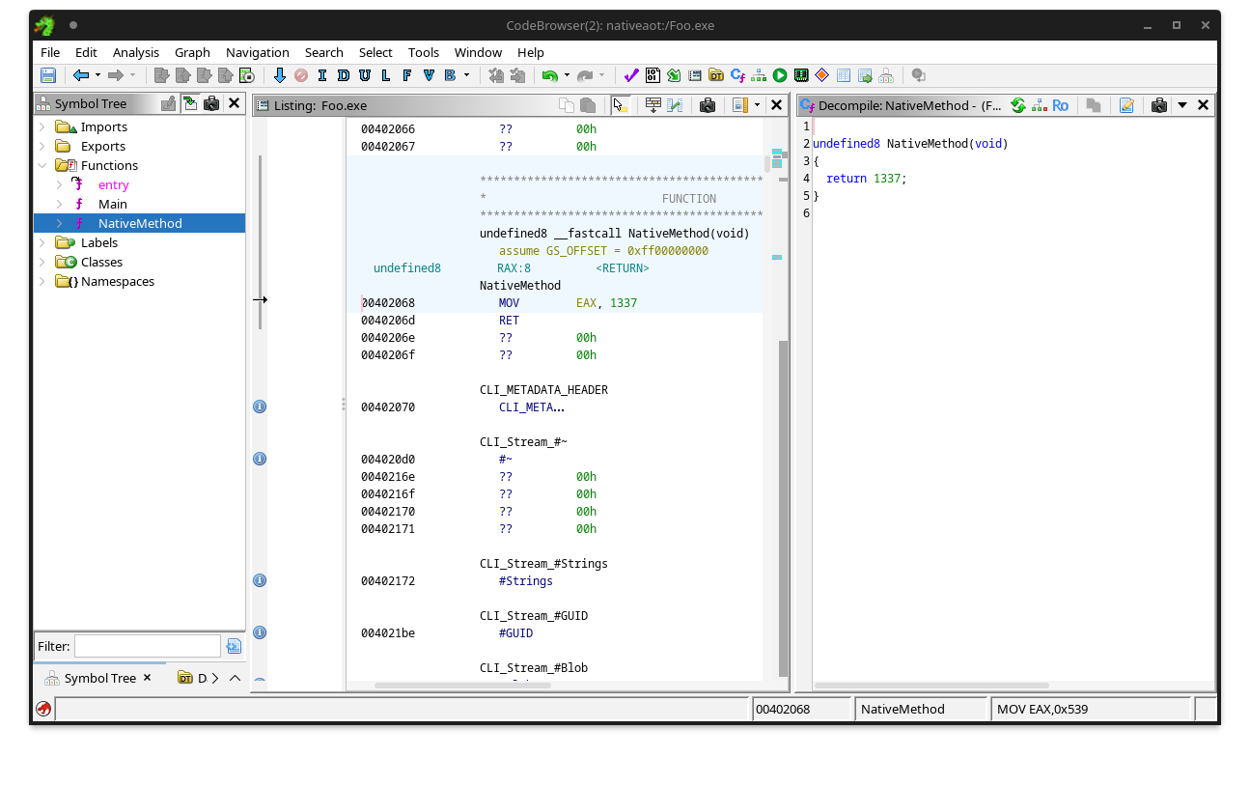This screenshot has height=785, width=1250.
Task: Open the Analysis menu
Action: 135,52
